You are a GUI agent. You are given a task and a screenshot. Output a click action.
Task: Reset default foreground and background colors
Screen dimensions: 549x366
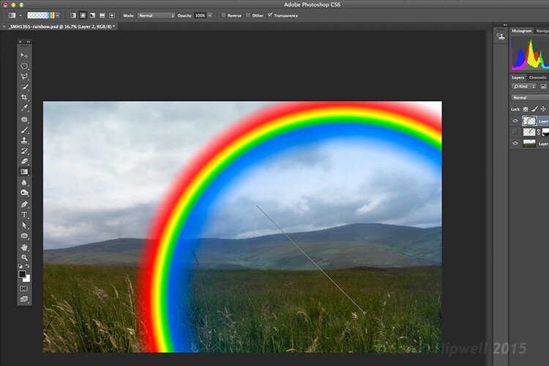20,266
